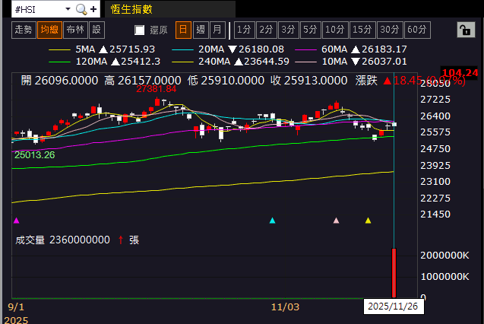Click the 60MA magenta legend swatch
This screenshot has width=484, height=324.
pyautogui.click(x=305, y=49)
